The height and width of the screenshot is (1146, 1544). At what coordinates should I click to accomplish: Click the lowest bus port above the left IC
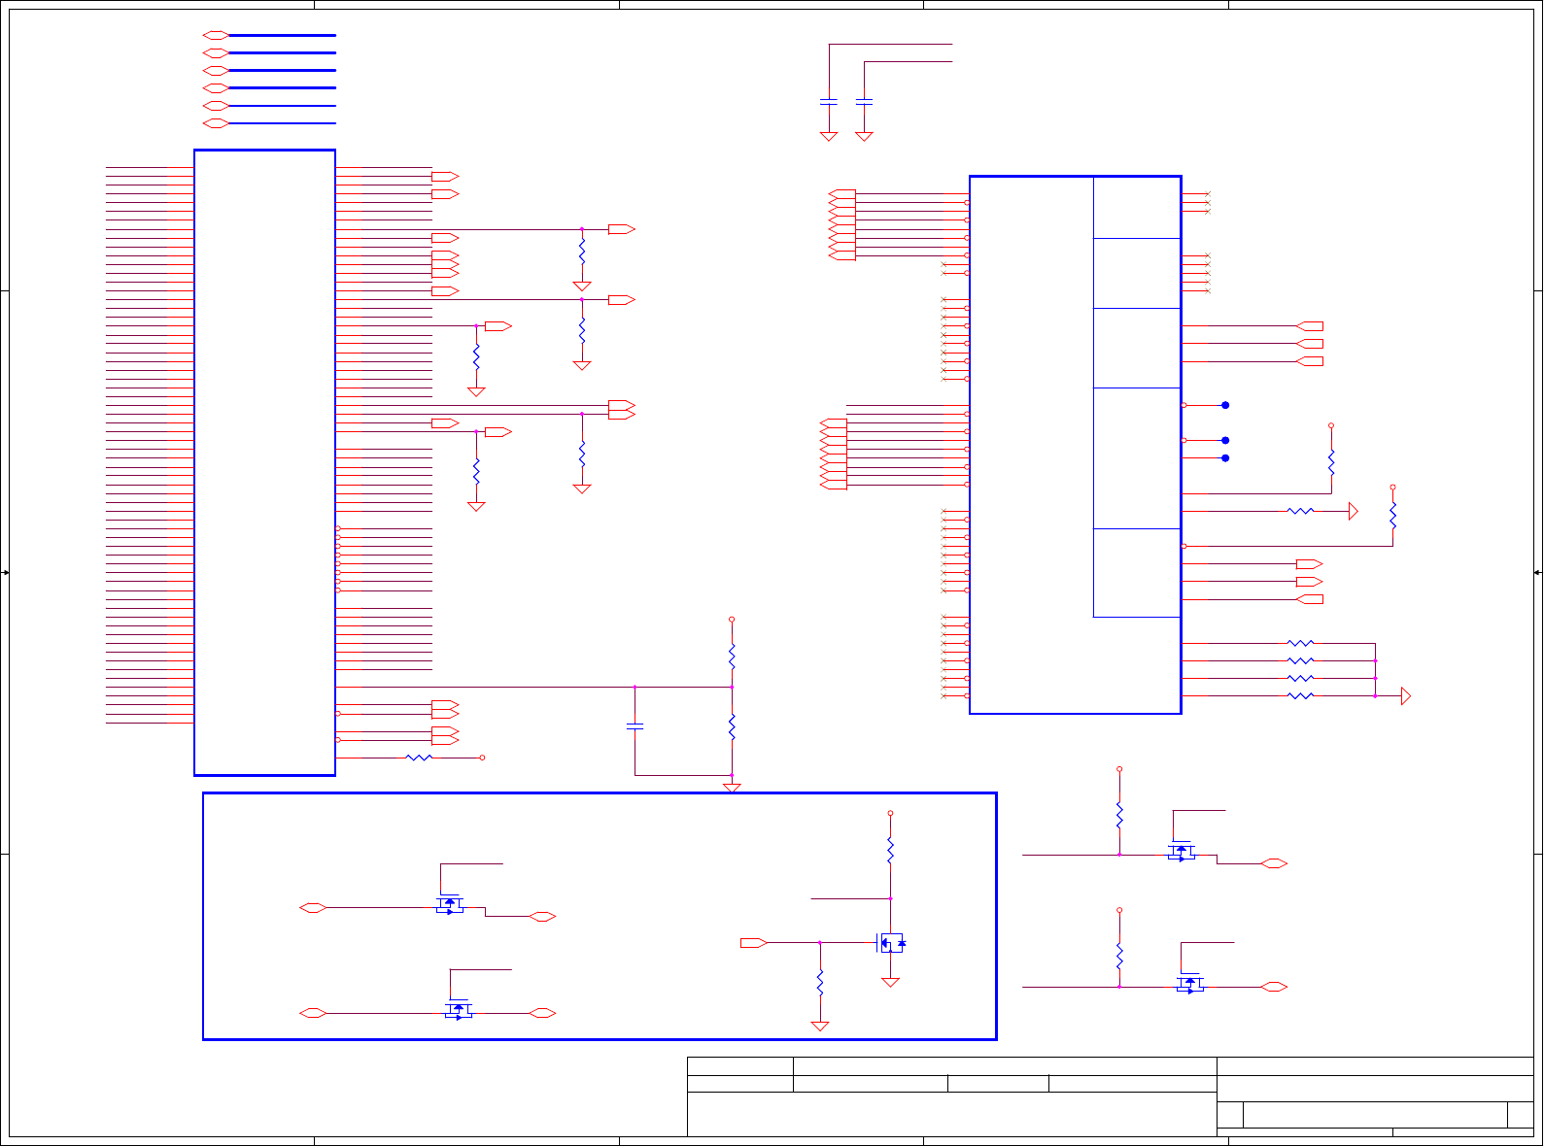[x=216, y=123]
